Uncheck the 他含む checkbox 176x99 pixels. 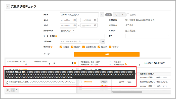pyautogui.click(x=110, y=47)
